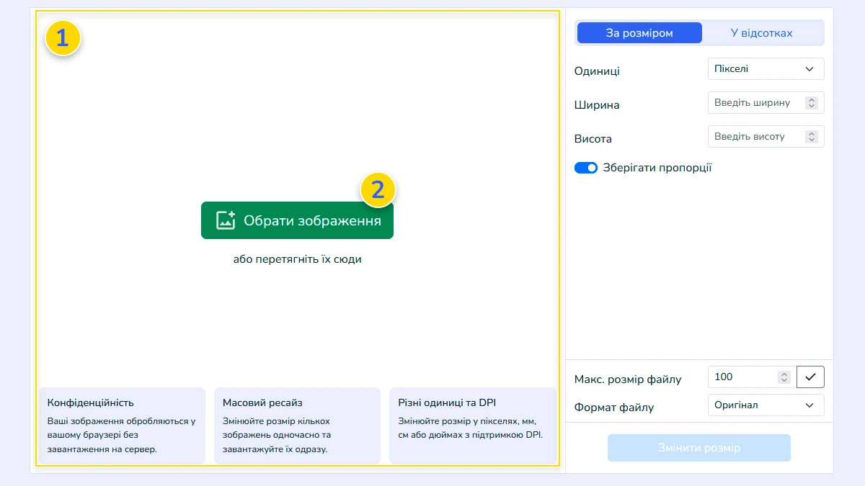Click the Макс. розмір файлу input with 100
Viewport: 865px width, 486px height.
click(x=742, y=377)
